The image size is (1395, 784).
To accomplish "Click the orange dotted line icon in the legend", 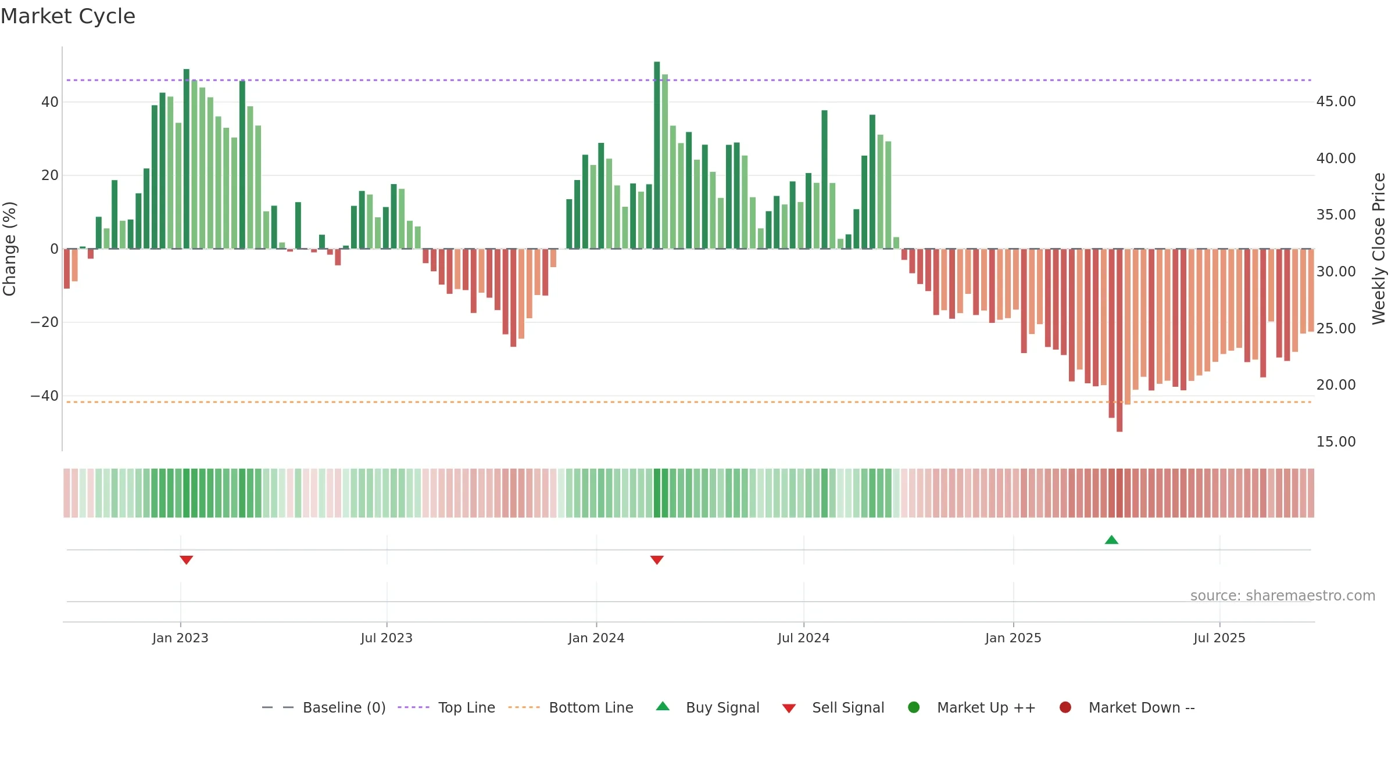I will [524, 707].
